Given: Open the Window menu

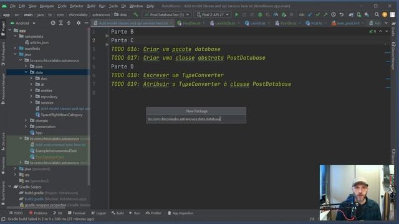Looking at the screenshot, I should (x=136, y=6).
